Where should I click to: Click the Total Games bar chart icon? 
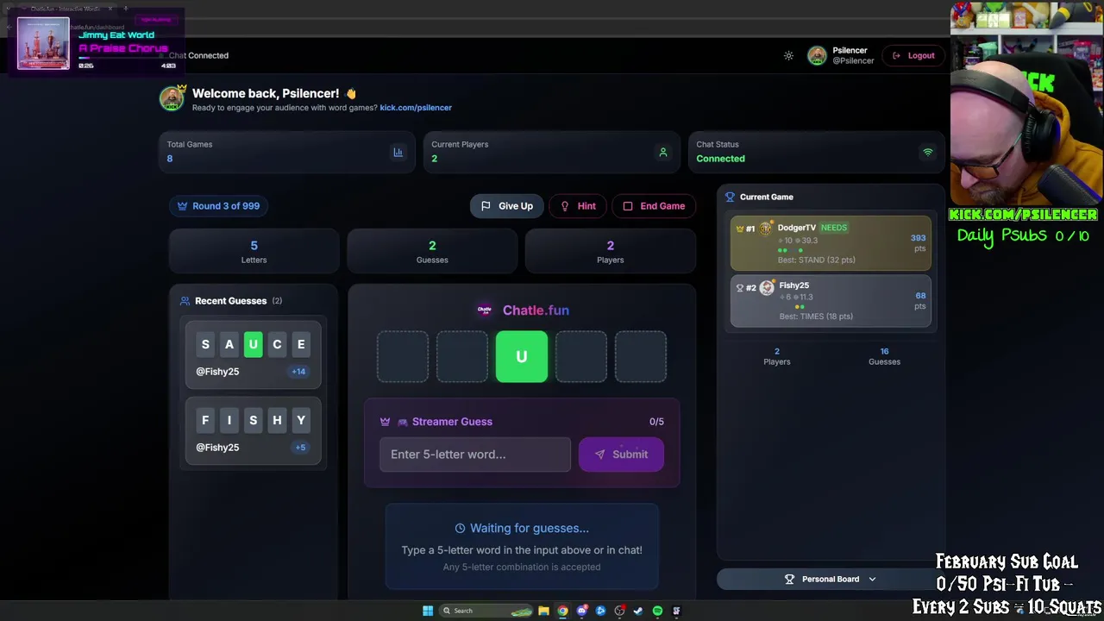(398, 152)
